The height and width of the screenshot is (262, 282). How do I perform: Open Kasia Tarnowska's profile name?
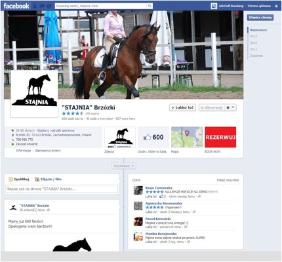(x=159, y=188)
